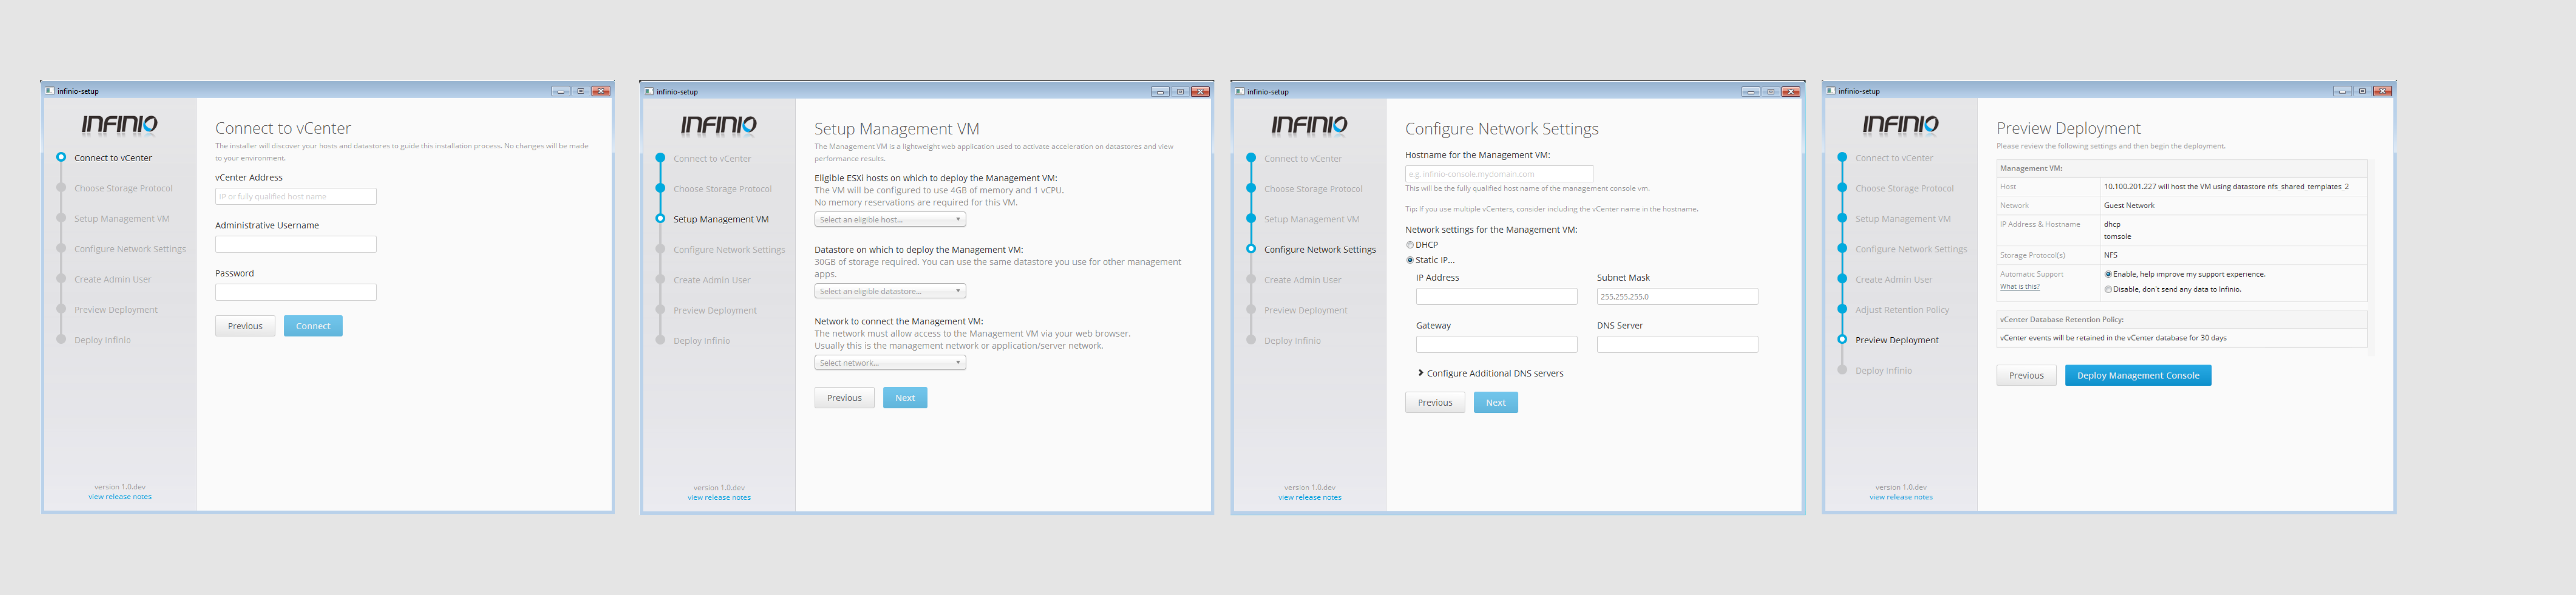Click the active Connect to vCenter step circle

(61, 157)
